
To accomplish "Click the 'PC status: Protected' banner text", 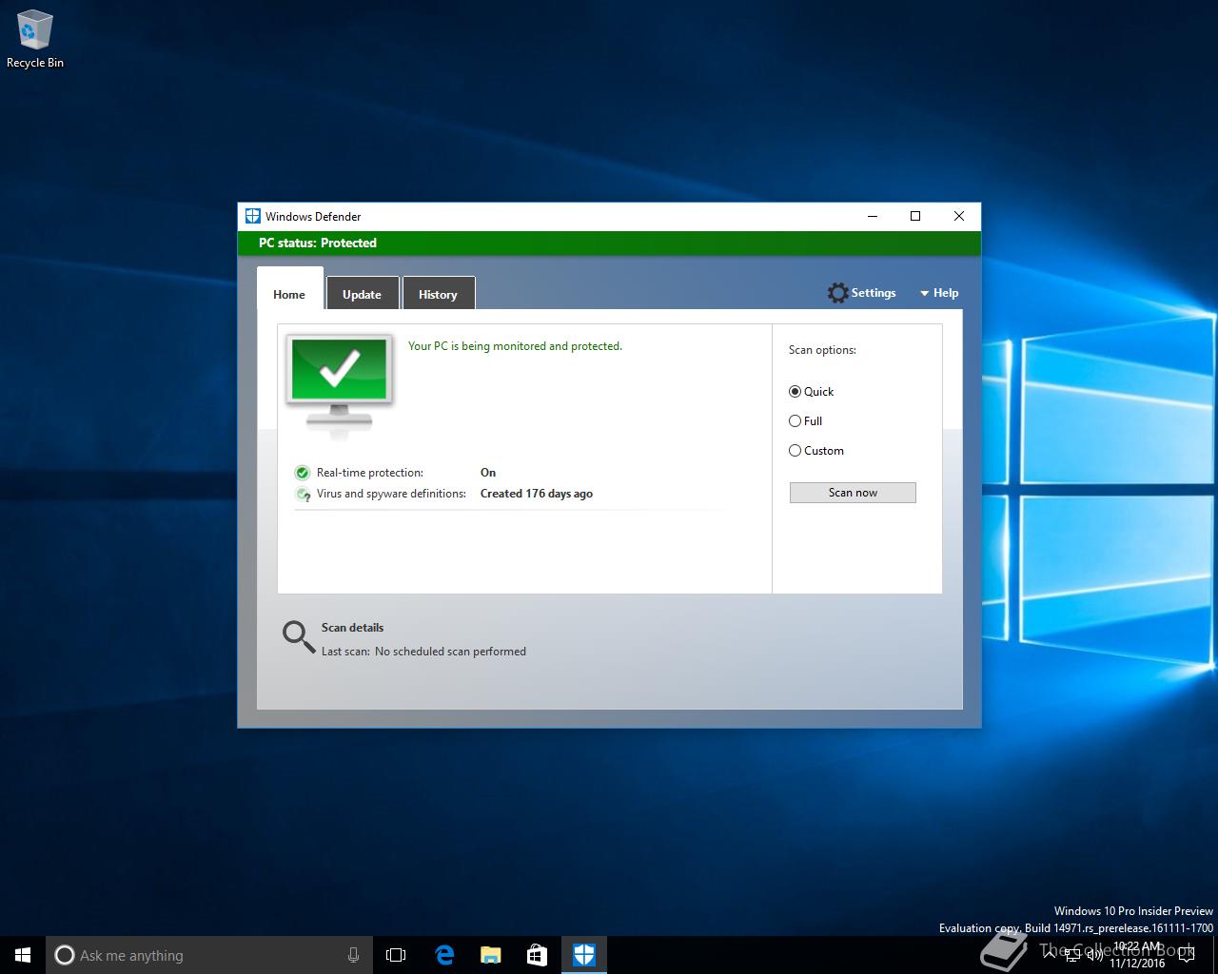I will point(318,243).
